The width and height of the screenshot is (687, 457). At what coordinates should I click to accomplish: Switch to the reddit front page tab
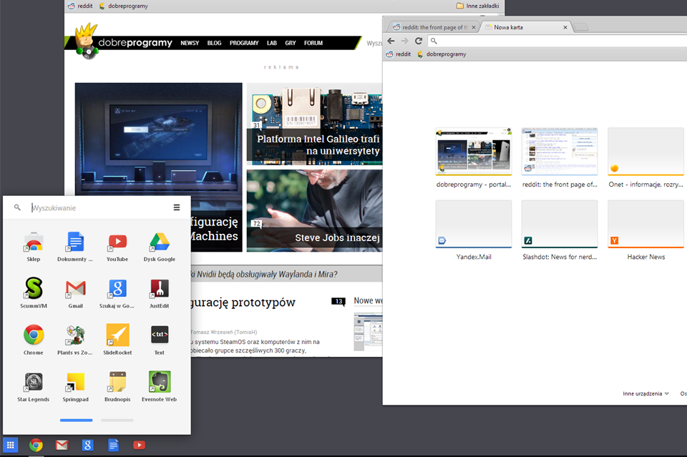click(432, 27)
